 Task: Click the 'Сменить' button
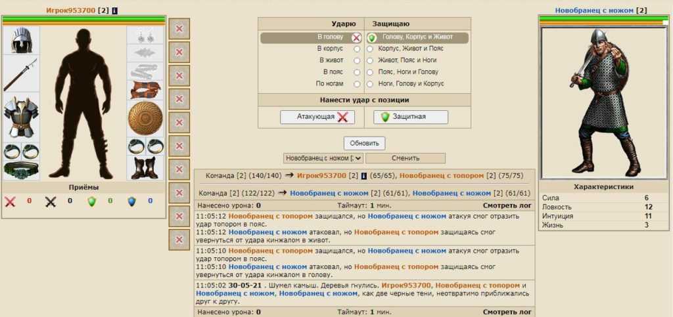pos(406,158)
